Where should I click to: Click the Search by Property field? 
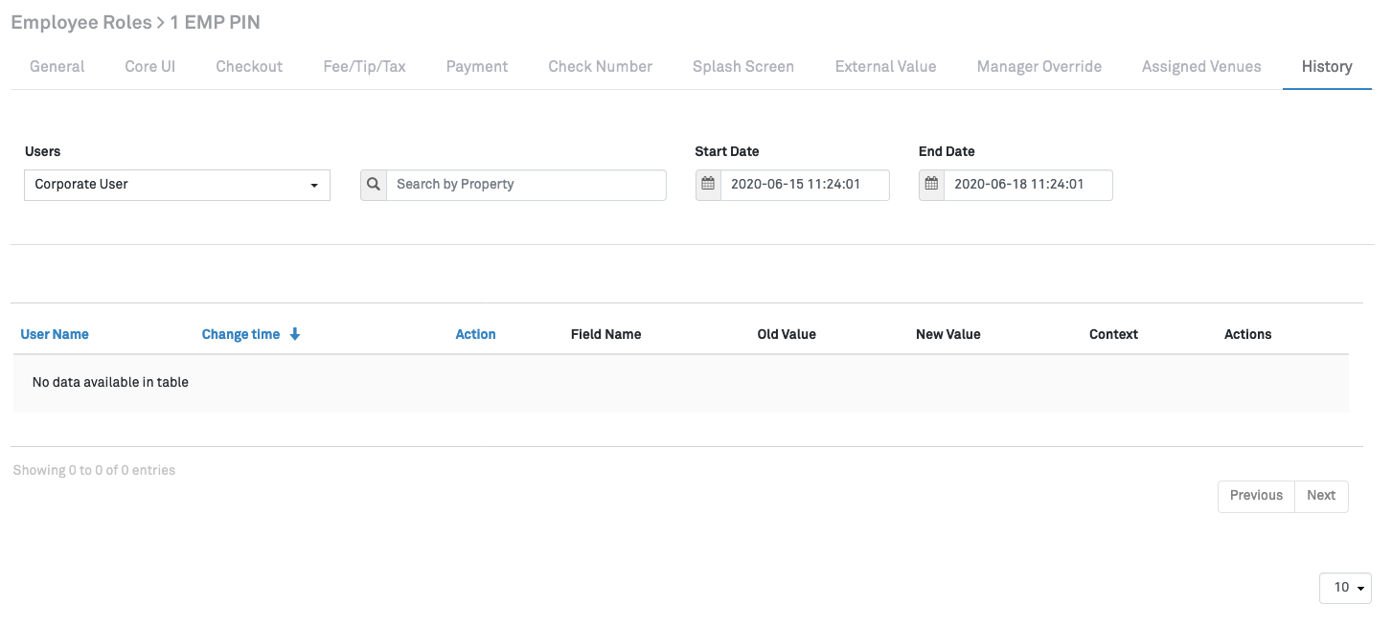(526, 185)
